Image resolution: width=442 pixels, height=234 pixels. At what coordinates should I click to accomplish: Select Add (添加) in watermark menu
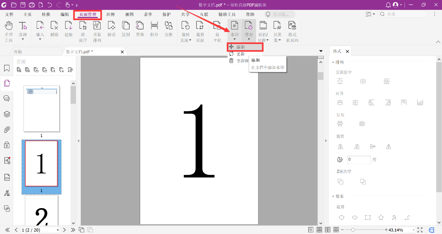coord(245,47)
